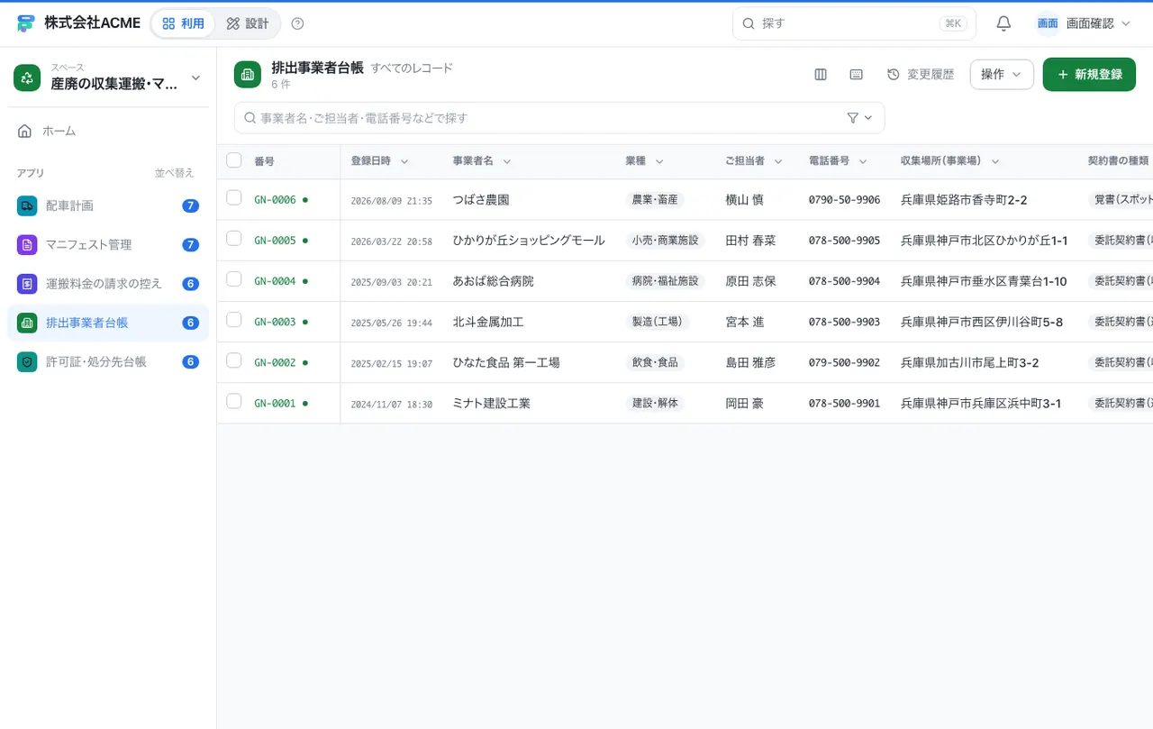This screenshot has width=1153, height=729.
Task: Open the 画面確認 user menu
Action: tap(1084, 23)
